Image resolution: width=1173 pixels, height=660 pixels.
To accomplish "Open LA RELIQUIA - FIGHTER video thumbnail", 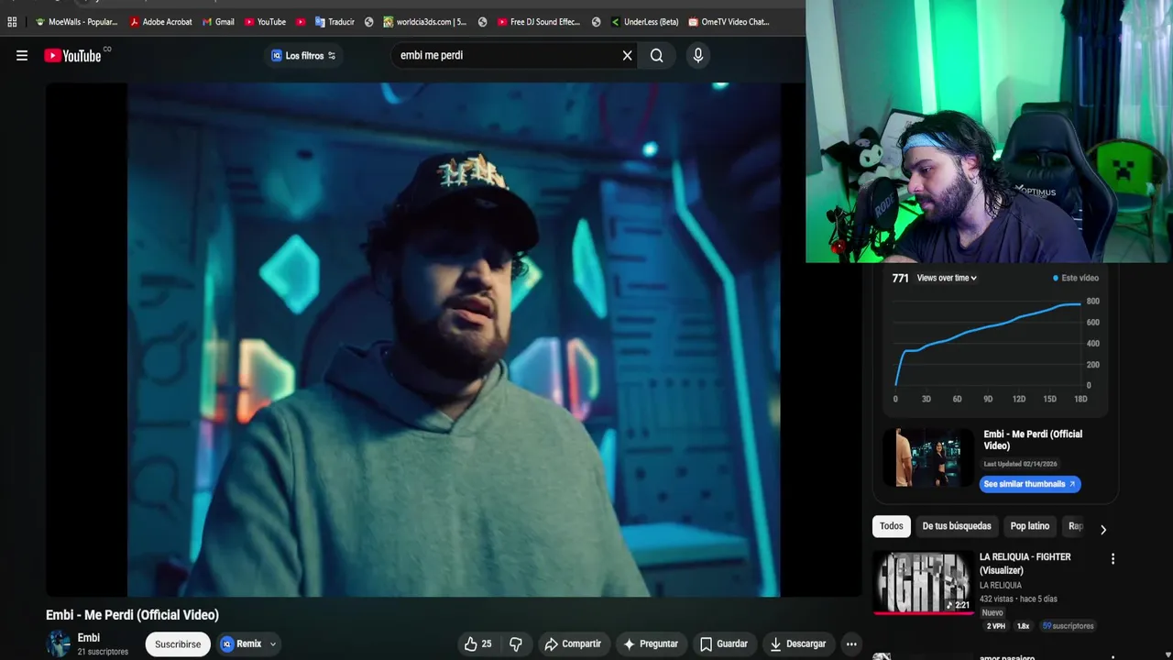I will 924,582.
